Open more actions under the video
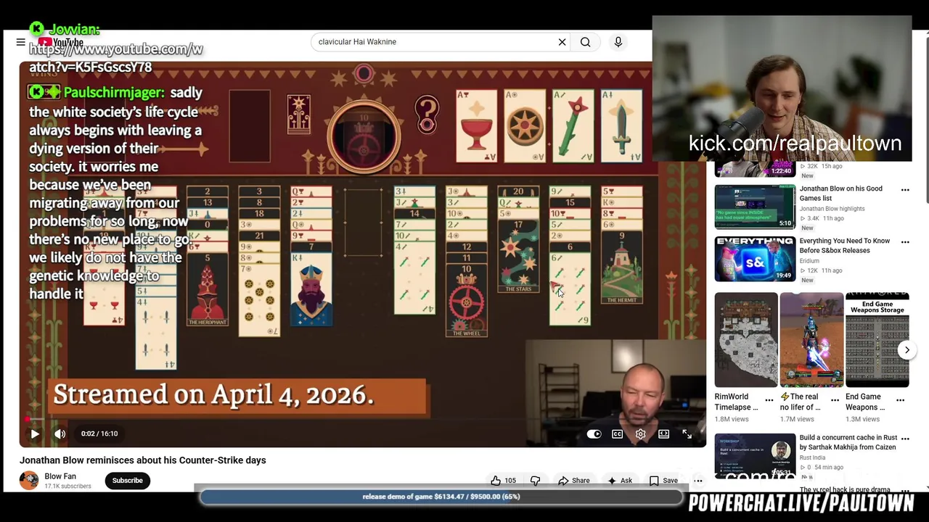The height and width of the screenshot is (522, 929). 697,480
